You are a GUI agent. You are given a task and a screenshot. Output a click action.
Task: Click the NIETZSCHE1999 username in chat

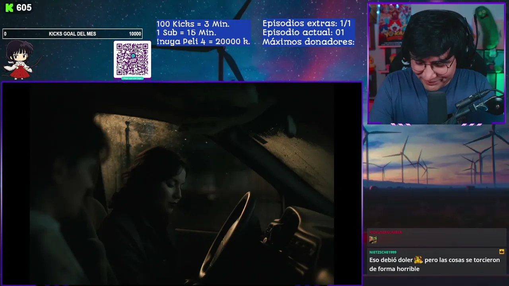point(383,252)
